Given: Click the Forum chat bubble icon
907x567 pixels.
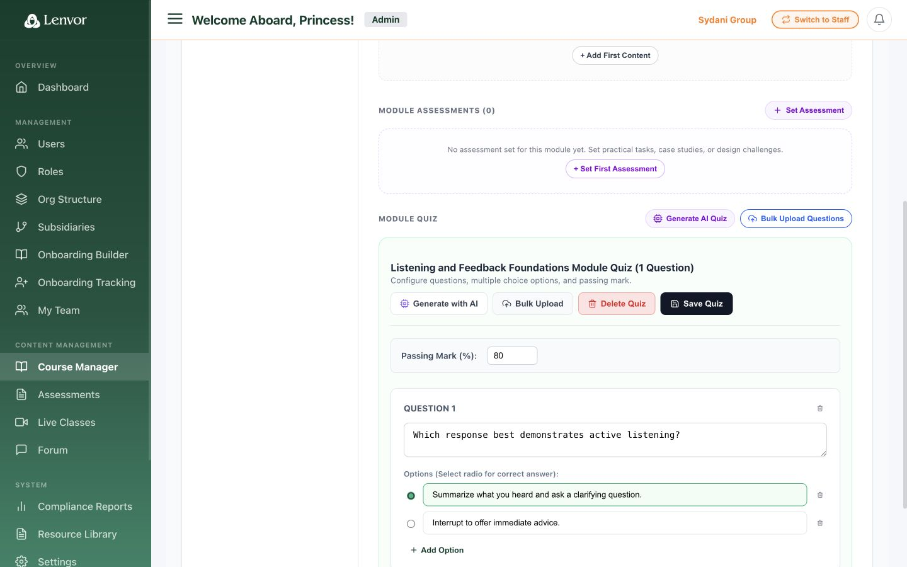Looking at the screenshot, I should click(x=21, y=450).
